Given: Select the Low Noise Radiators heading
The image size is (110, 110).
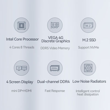Looking at the screenshot, I should [x=89, y=81].
